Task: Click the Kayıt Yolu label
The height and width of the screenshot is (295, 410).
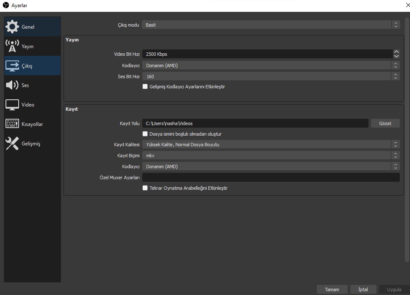Action: 130,123
